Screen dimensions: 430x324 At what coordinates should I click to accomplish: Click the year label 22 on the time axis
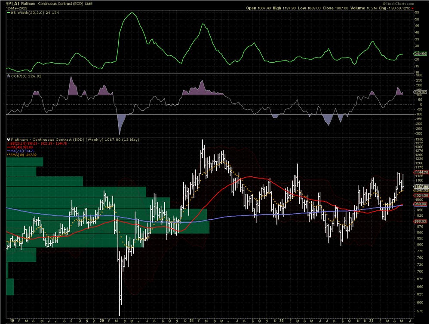[x=281, y=321]
